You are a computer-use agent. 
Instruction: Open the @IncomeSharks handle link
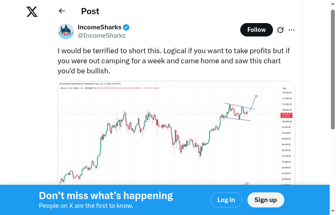click(102, 36)
